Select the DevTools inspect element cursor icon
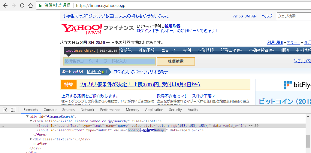 [x=5, y=109]
